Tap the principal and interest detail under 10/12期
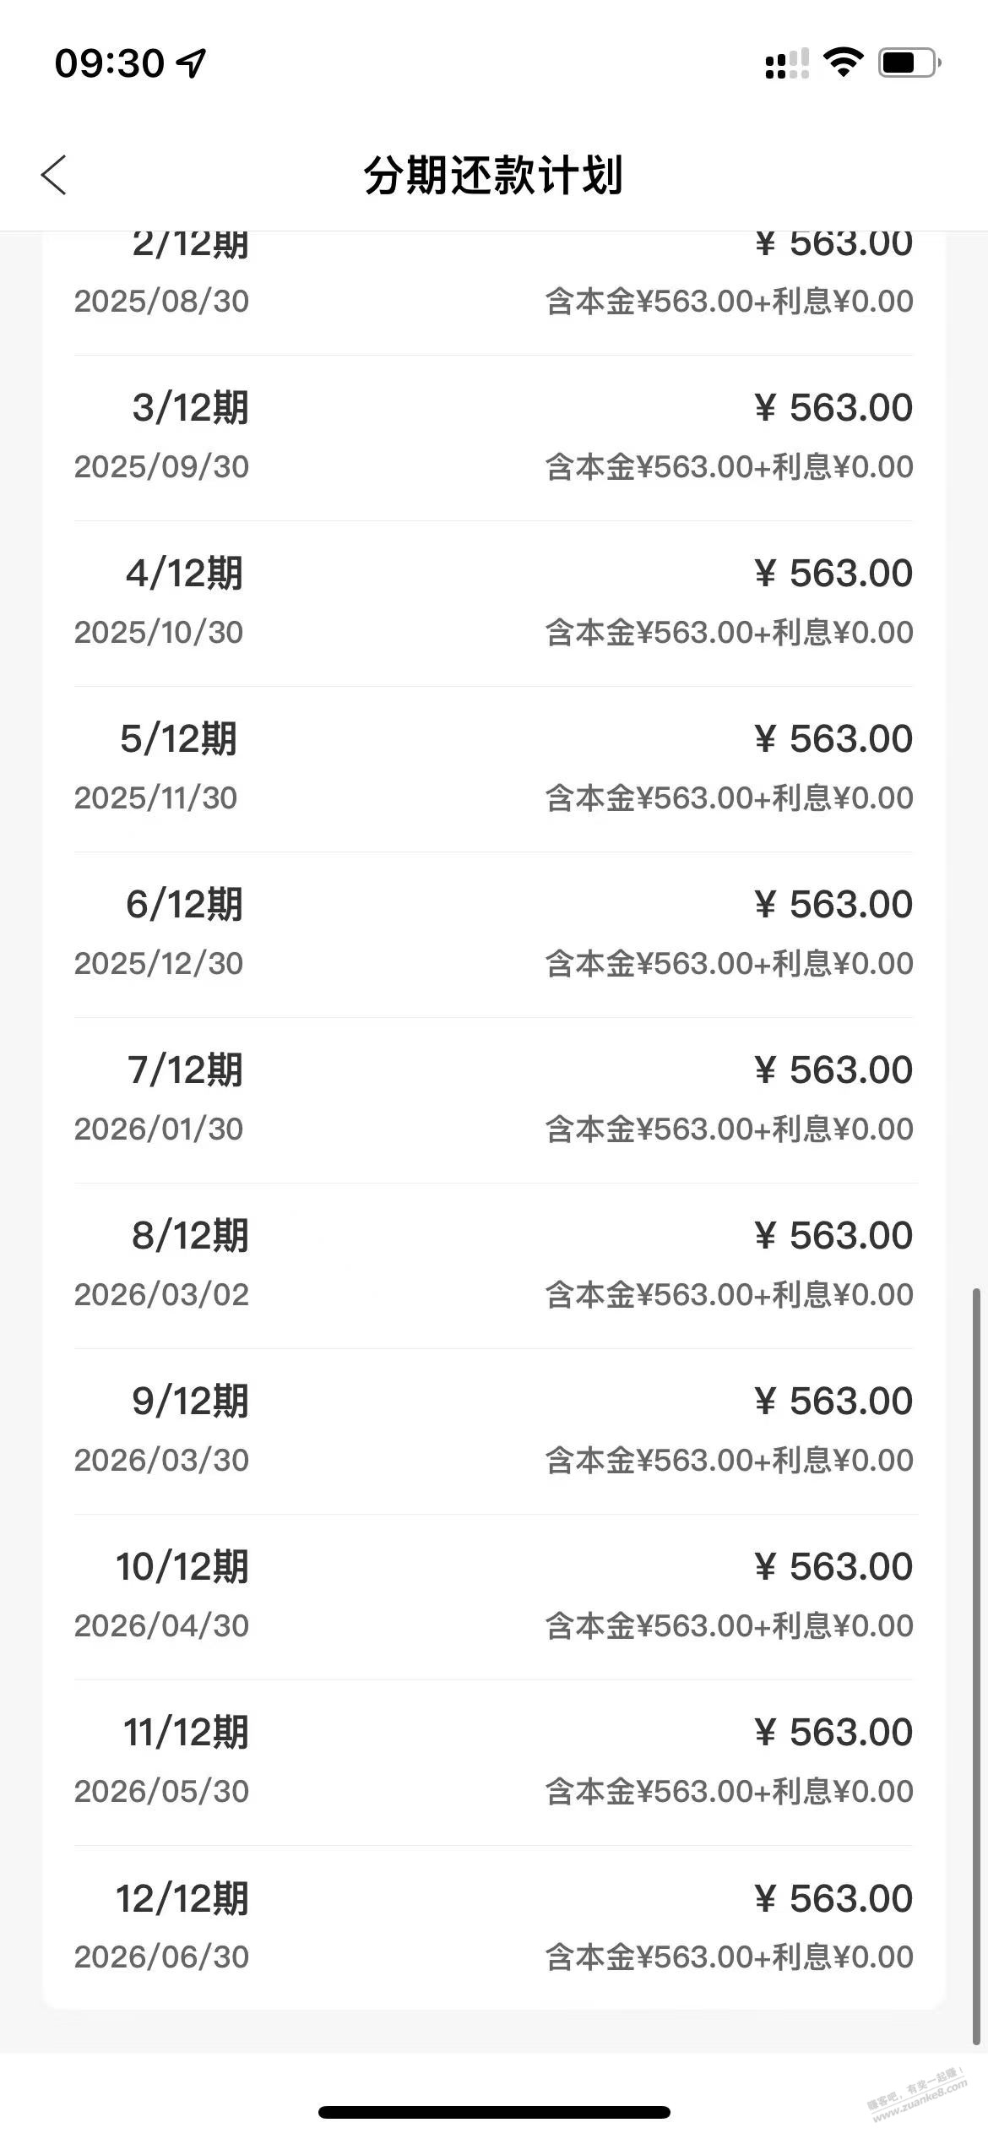 pyautogui.click(x=730, y=1625)
